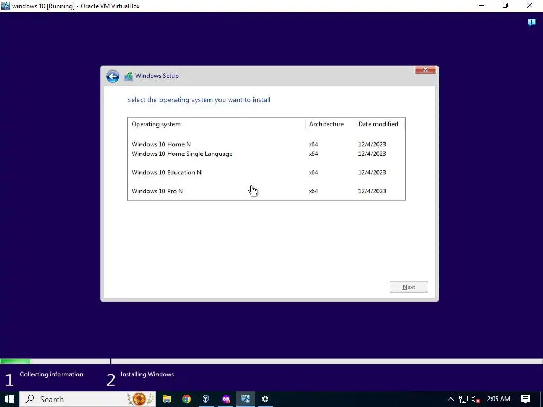The image size is (543, 407).
Task: Open Settings gear on taskbar
Action: 265,399
